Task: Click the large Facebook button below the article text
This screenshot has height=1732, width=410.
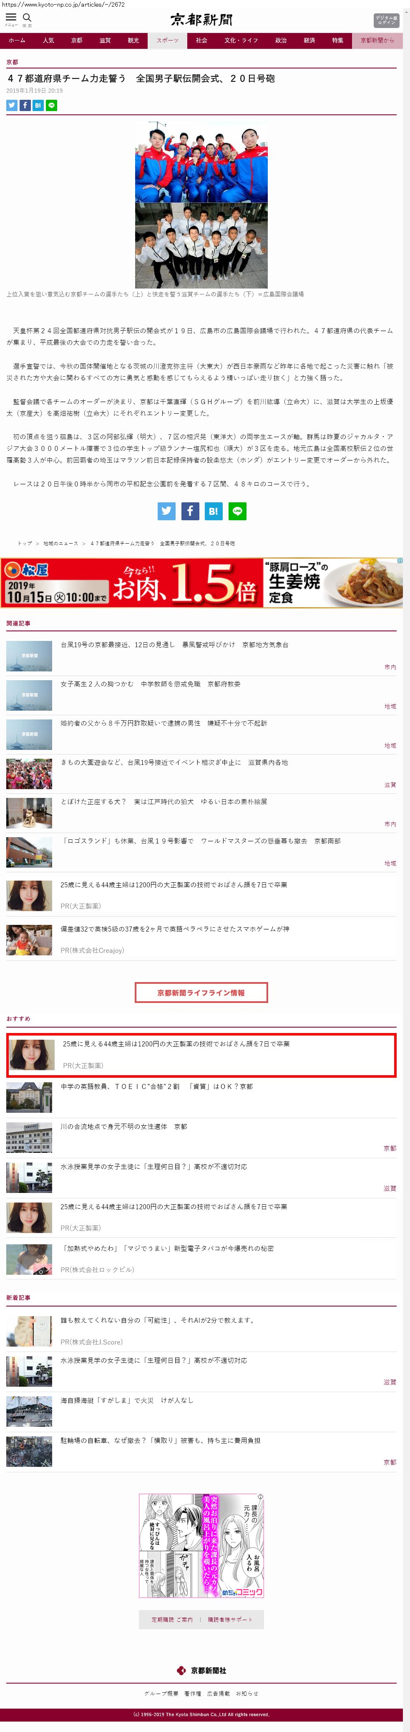Action: 189,511
